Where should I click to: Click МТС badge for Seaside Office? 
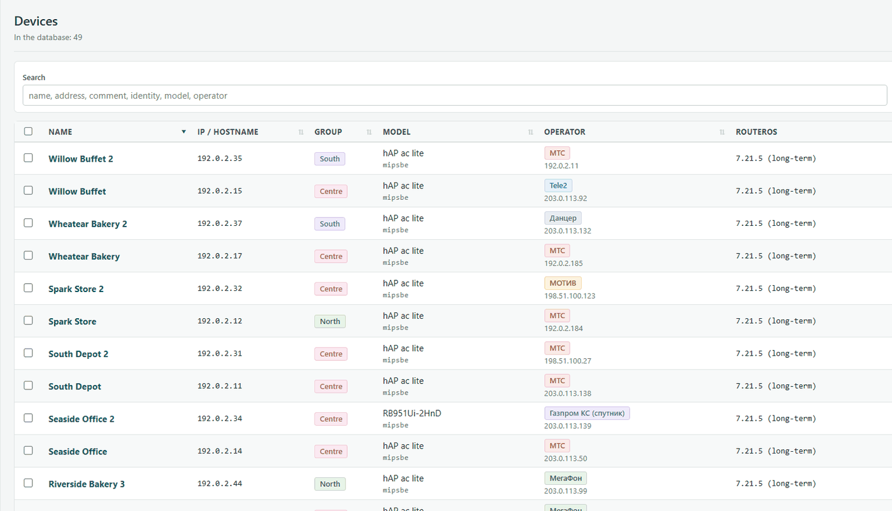557,445
